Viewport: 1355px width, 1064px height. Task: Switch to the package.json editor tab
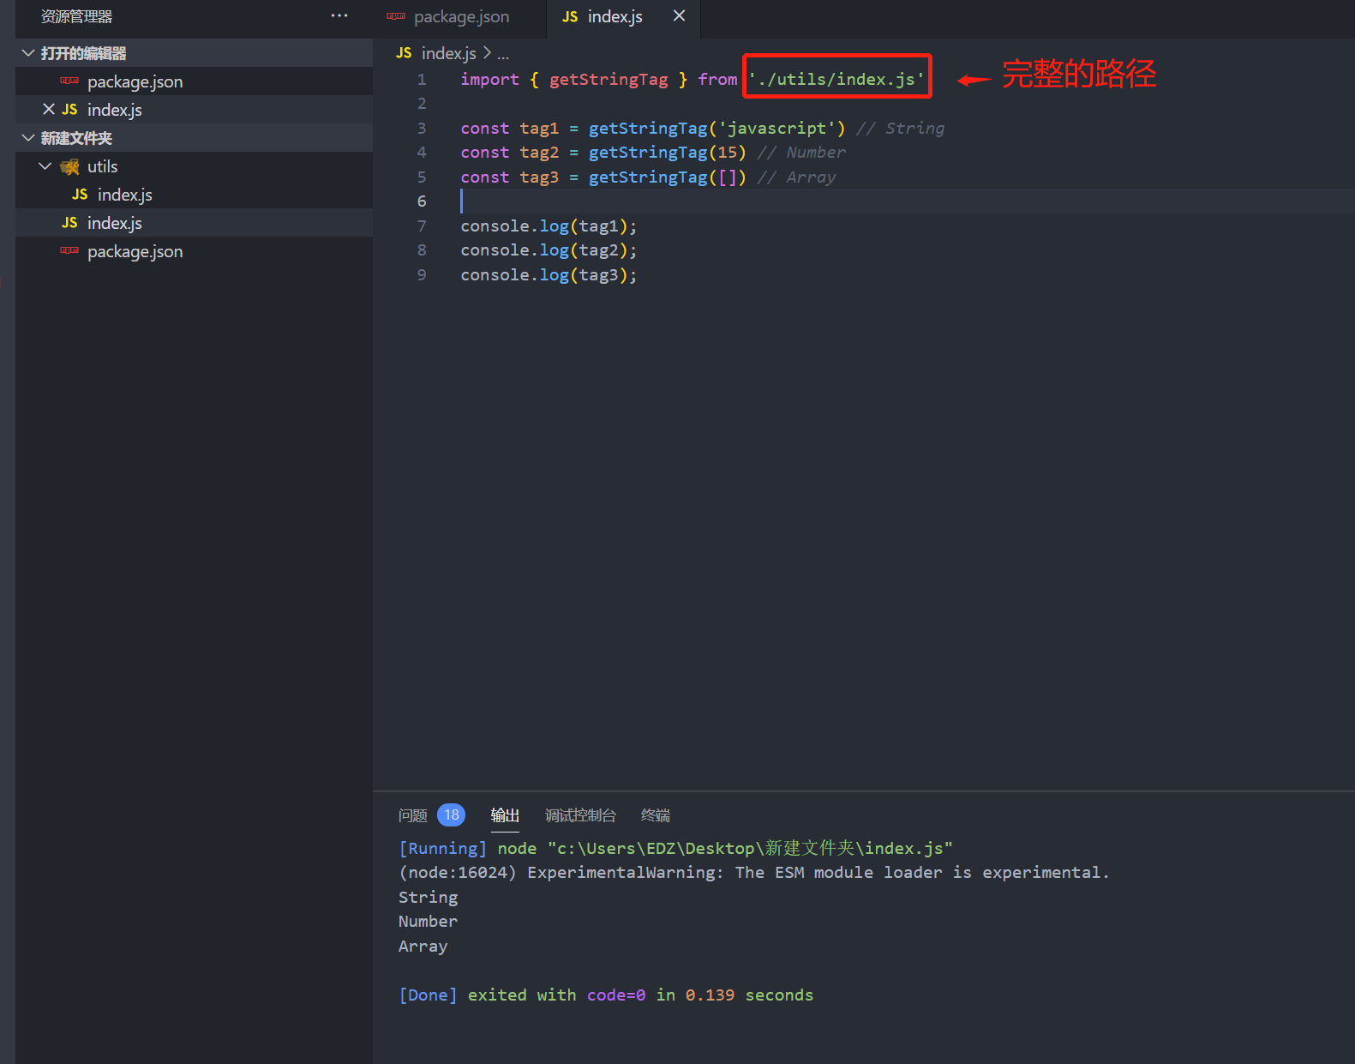[x=461, y=17]
